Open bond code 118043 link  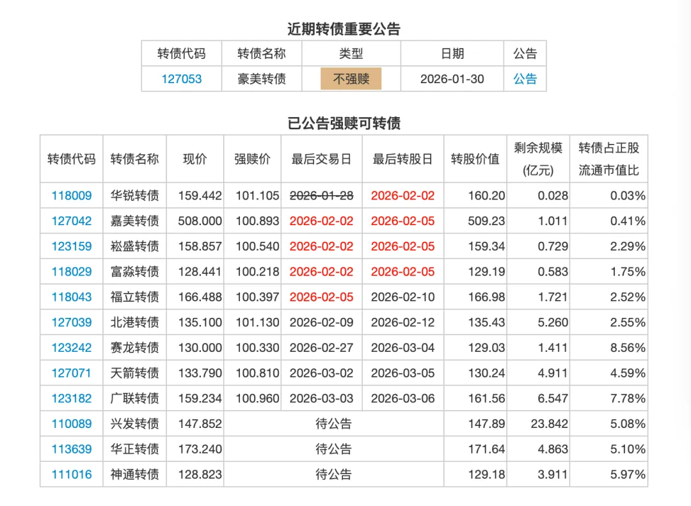(x=72, y=297)
